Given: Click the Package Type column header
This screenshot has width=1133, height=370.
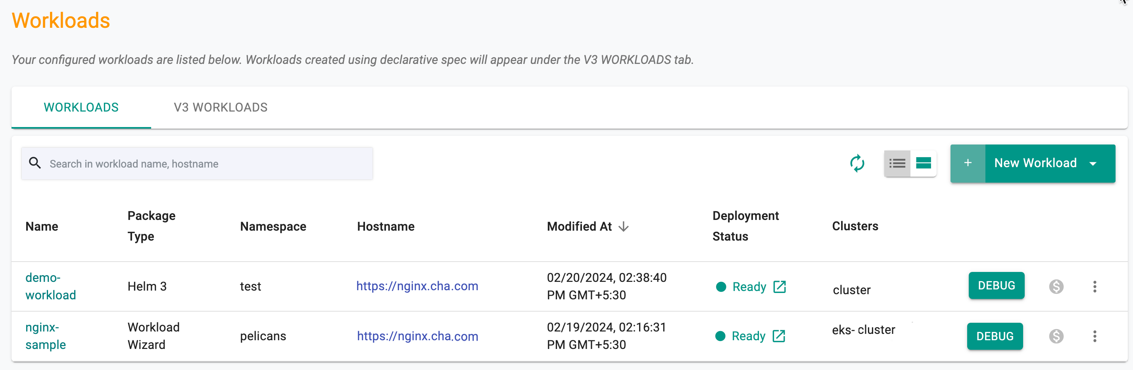Looking at the screenshot, I should pyautogui.click(x=151, y=226).
